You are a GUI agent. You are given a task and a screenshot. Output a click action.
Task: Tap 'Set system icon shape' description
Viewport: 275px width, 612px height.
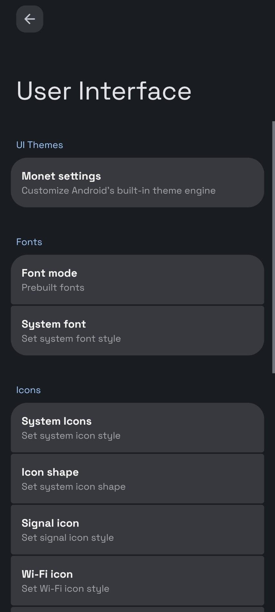73,487
